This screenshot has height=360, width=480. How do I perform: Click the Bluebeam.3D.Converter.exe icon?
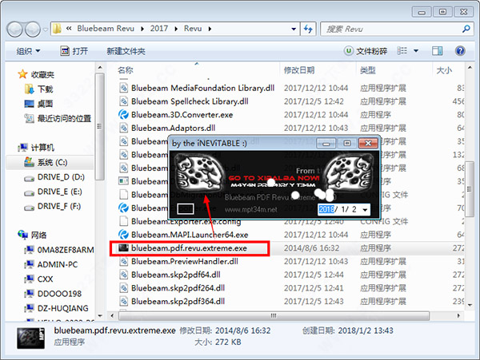(123, 114)
